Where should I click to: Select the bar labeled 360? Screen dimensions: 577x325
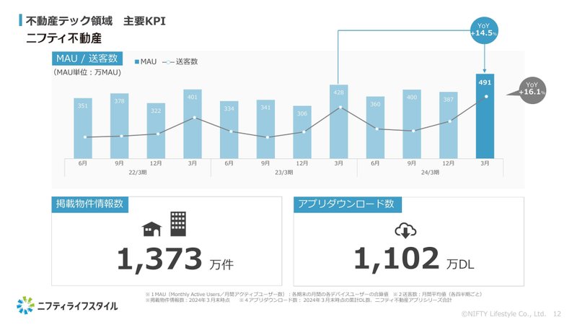375,128
